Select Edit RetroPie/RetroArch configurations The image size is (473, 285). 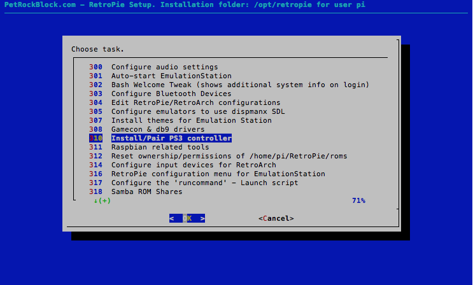[x=195, y=102]
